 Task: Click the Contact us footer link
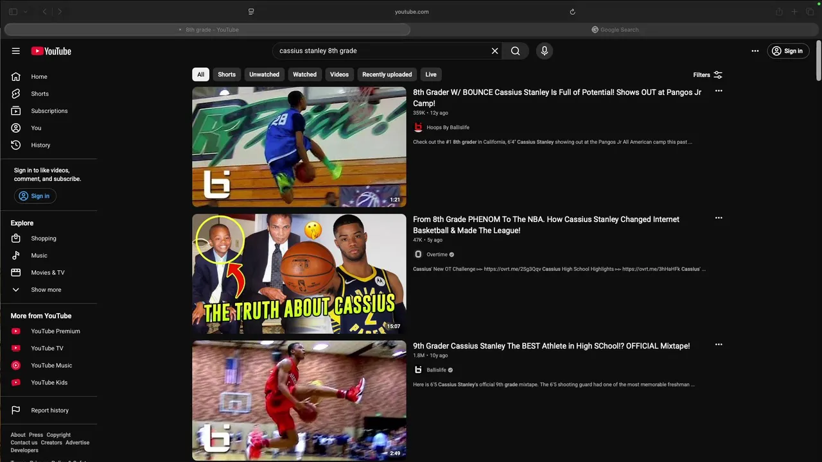tap(24, 443)
